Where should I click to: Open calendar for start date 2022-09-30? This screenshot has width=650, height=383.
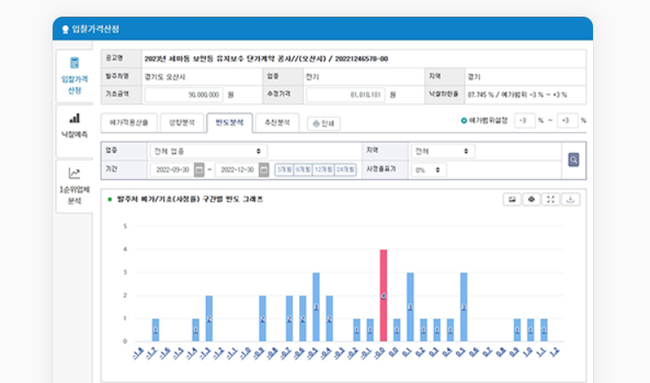[199, 170]
